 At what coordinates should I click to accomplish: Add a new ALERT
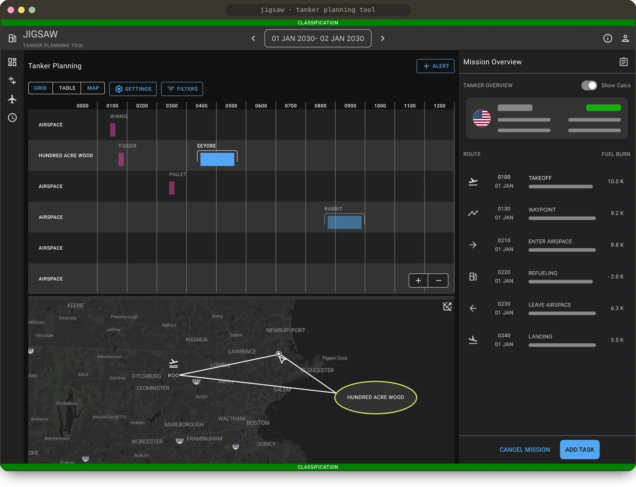[436, 66]
